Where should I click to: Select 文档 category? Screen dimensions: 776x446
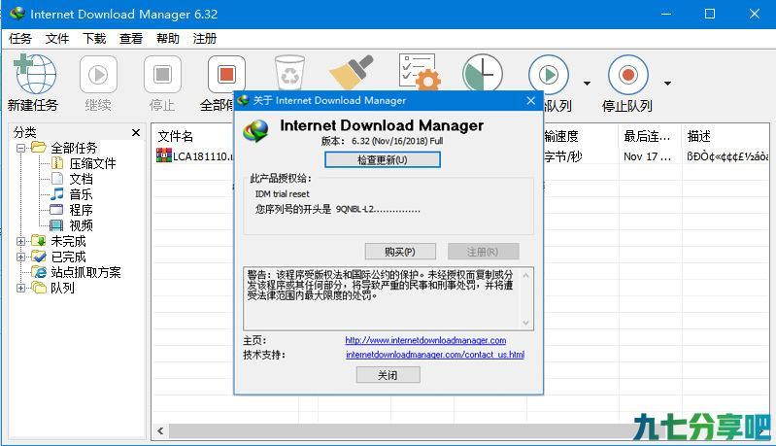(x=81, y=179)
